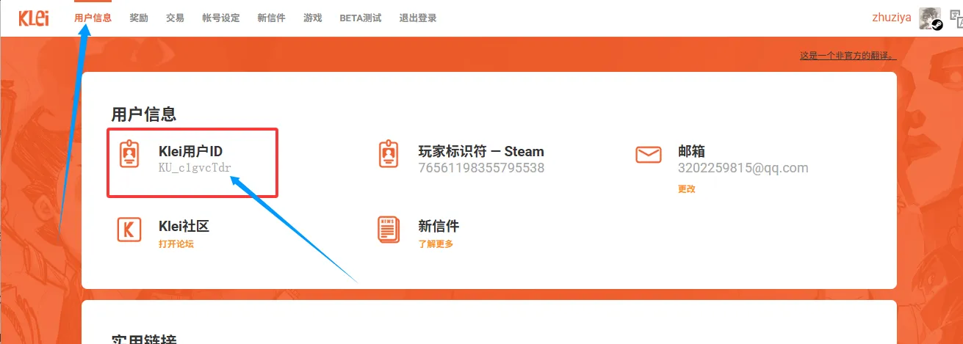Click the email envelope icon
Screen dimensions: 963x344
pyautogui.click(x=648, y=155)
